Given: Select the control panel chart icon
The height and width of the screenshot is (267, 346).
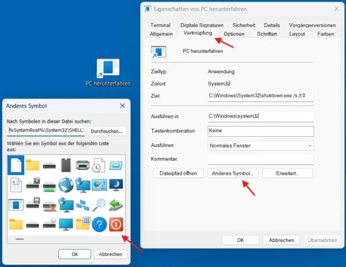Looking at the screenshot, I should coord(99,185).
